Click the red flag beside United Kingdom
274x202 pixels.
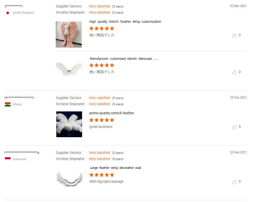(x=8, y=13)
